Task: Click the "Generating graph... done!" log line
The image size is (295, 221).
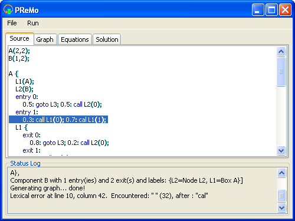Action: (x=48, y=188)
